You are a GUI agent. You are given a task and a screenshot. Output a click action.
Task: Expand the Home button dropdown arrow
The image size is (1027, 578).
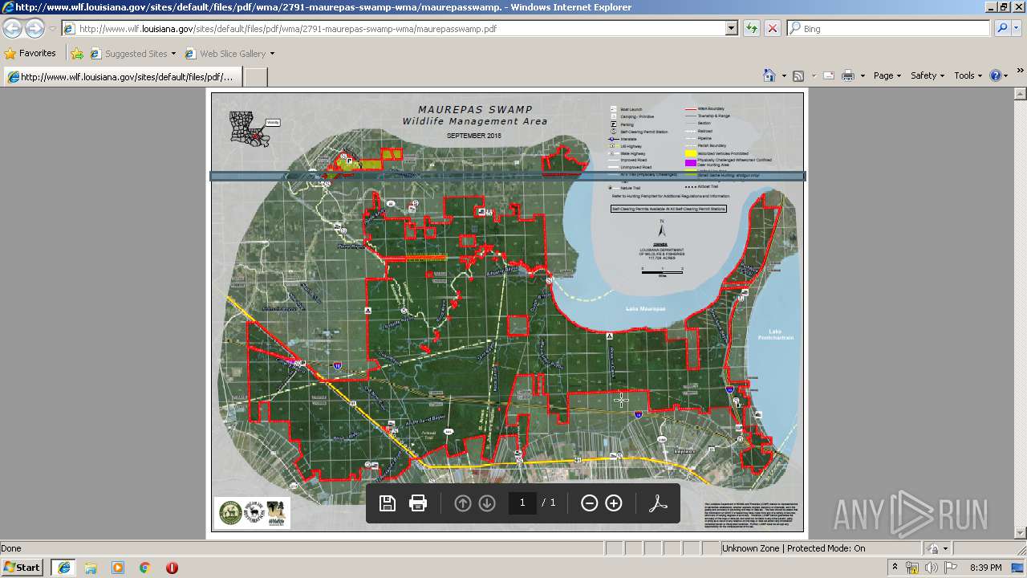click(x=783, y=75)
